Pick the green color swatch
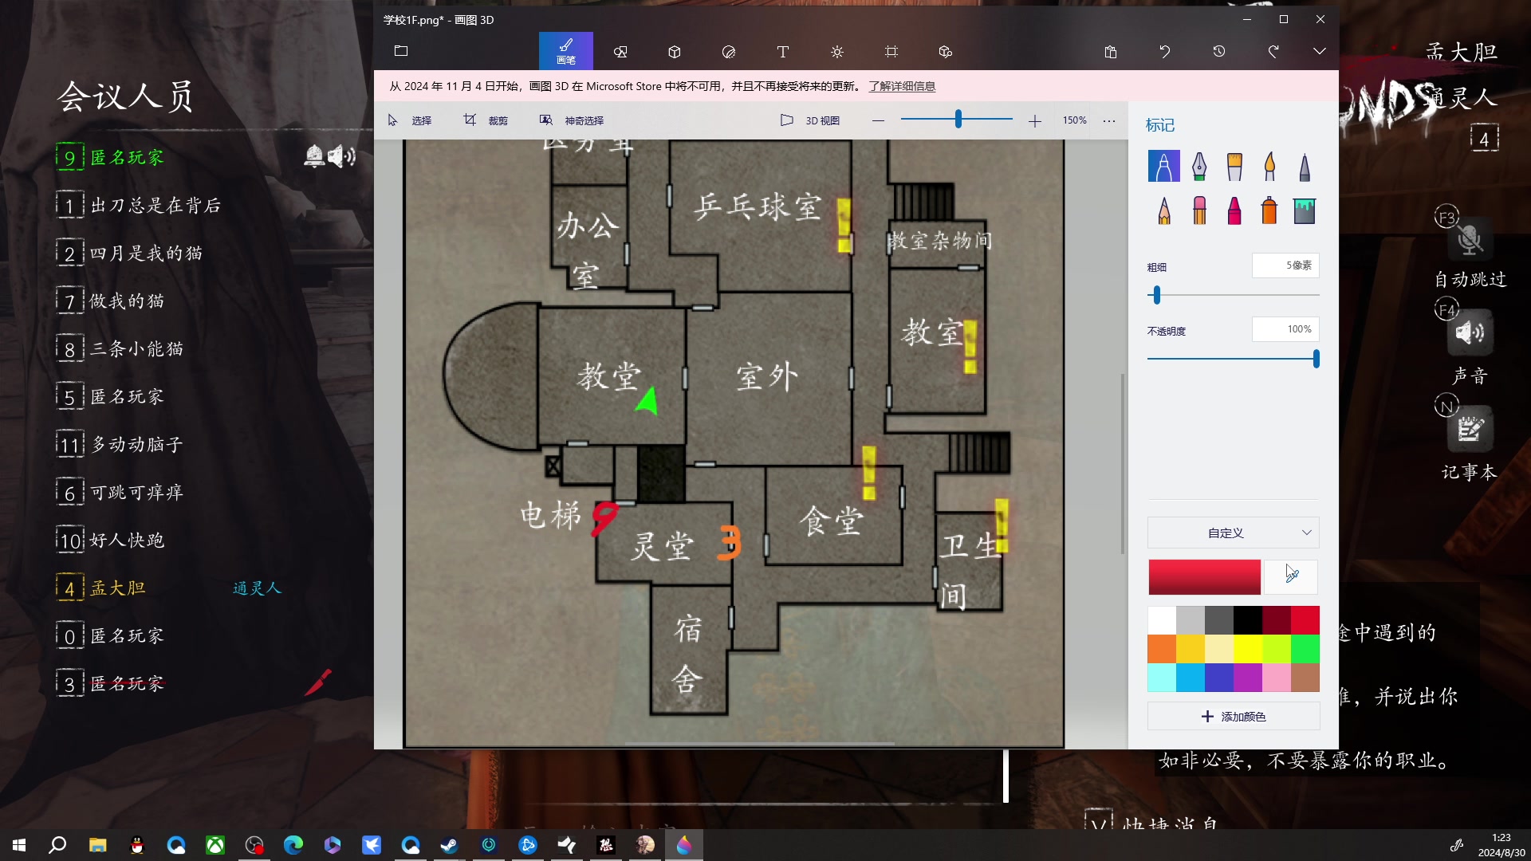Image resolution: width=1531 pixels, height=861 pixels. pos(1305,649)
